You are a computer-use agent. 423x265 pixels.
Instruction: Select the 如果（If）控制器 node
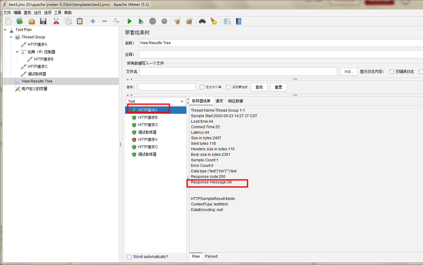42,52
